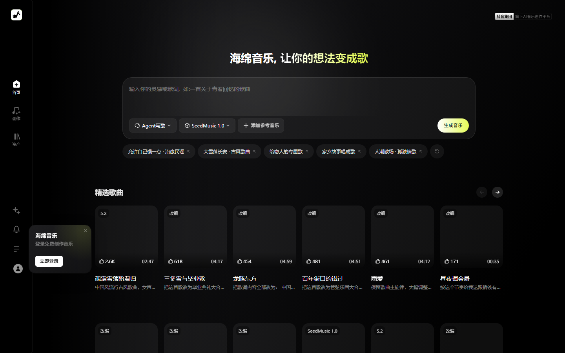Click the description 保留歌曲主旋律
This screenshot has width=565, height=353.
401,287
